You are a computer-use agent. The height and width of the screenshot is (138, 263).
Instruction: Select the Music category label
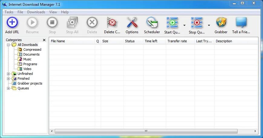click(27, 59)
